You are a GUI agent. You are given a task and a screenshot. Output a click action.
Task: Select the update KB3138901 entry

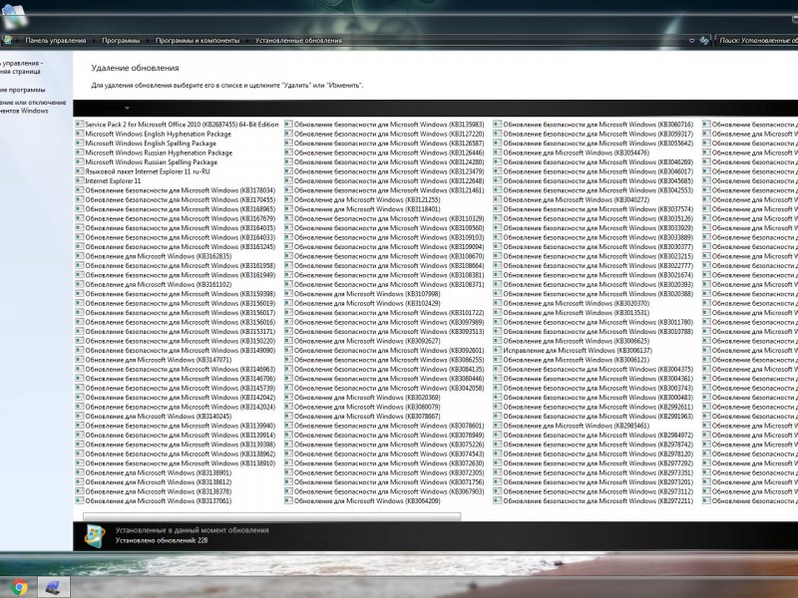point(159,472)
